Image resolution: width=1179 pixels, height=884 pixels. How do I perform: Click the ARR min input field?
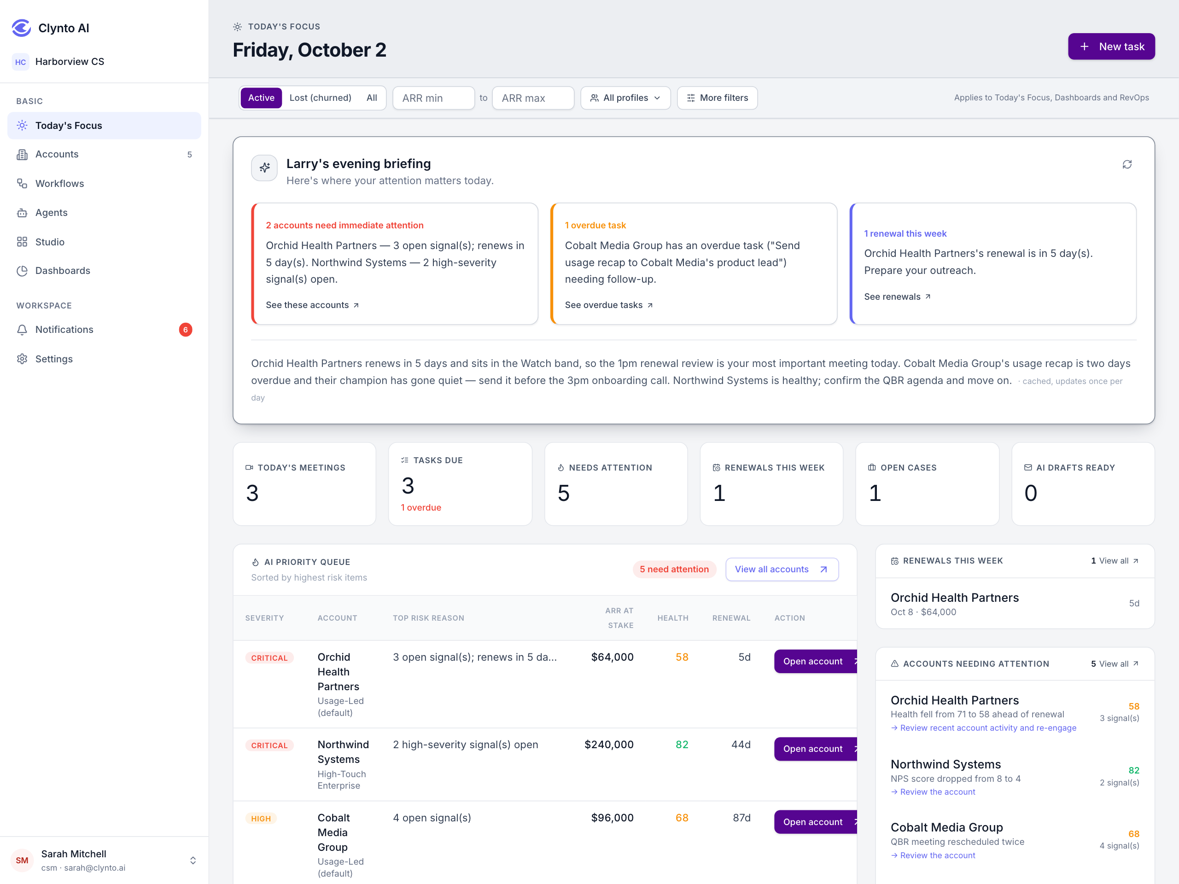(433, 98)
